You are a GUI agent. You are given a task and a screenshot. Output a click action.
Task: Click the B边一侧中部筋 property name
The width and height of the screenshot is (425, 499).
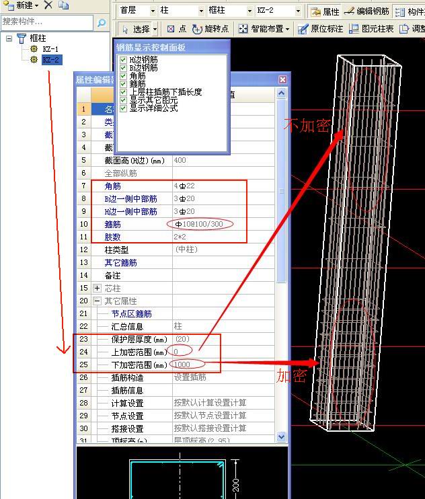tap(130, 199)
